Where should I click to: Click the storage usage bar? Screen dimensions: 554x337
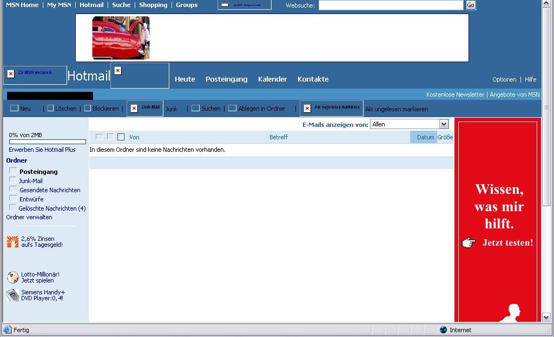pyautogui.click(x=48, y=141)
